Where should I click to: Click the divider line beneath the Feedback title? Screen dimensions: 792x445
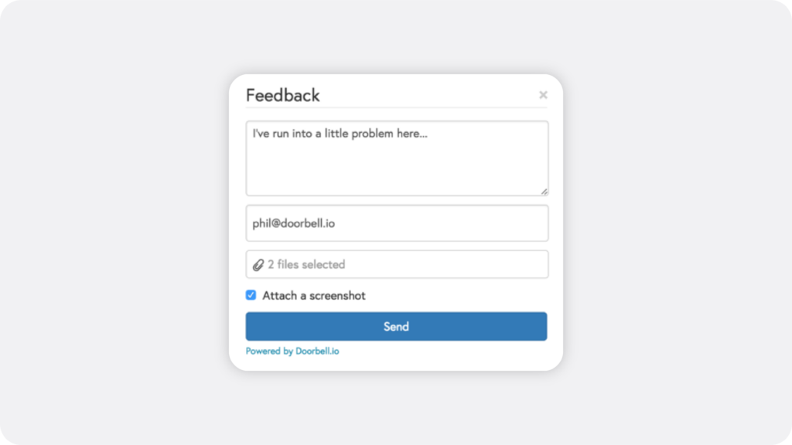396,107
